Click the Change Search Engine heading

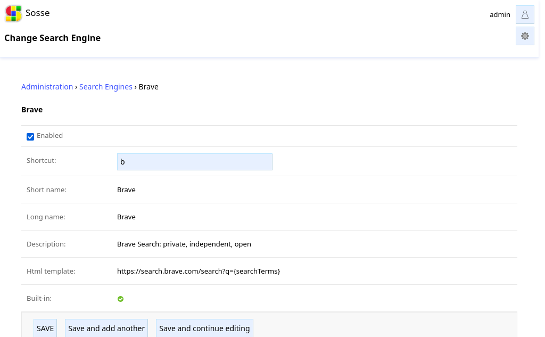53,38
